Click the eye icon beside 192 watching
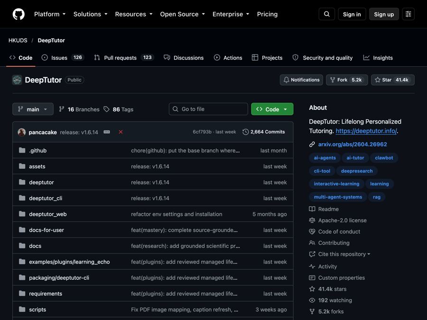The height and width of the screenshot is (320, 427). pos(312,300)
